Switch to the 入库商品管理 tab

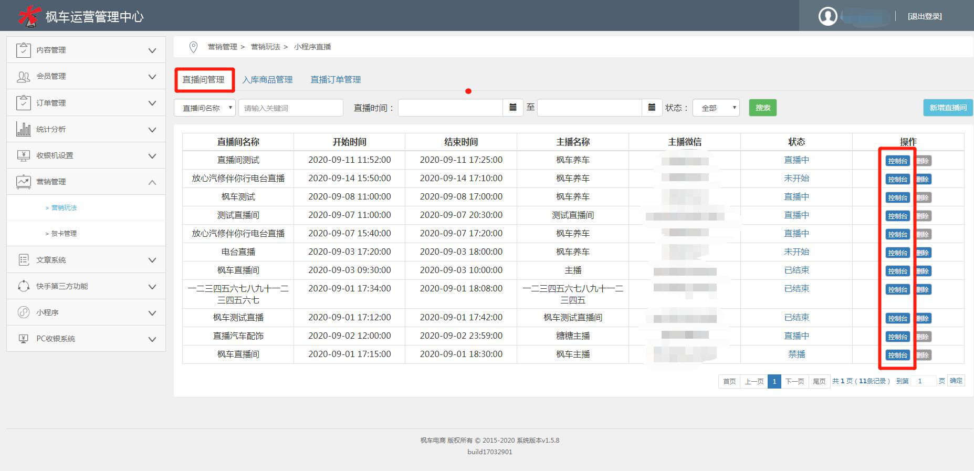click(x=267, y=80)
